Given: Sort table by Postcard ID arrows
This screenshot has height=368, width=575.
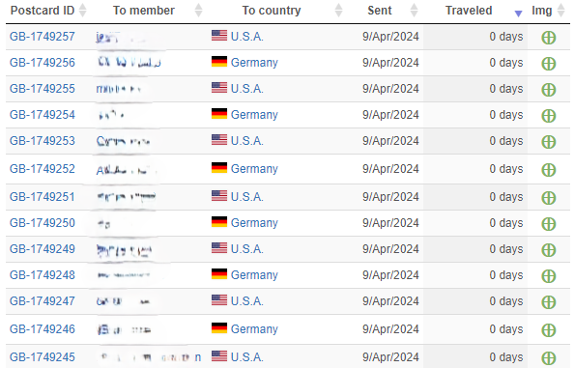Looking at the screenshot, I should 83,11.
